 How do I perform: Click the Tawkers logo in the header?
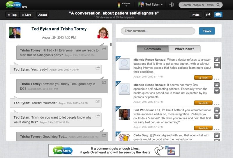pos(15,5)
